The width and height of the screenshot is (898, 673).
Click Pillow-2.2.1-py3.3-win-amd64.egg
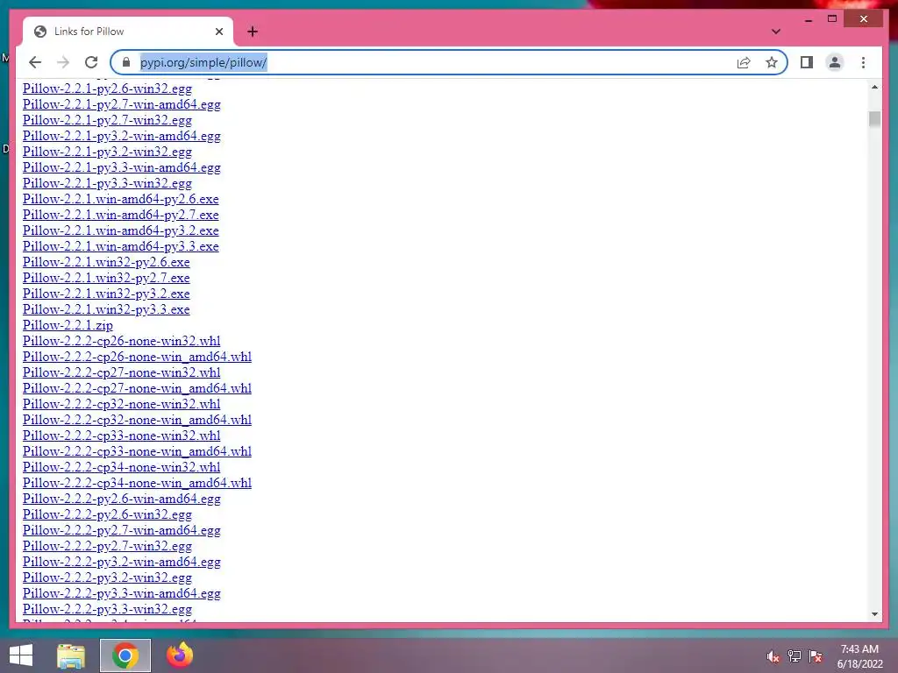tap(121, 167)
